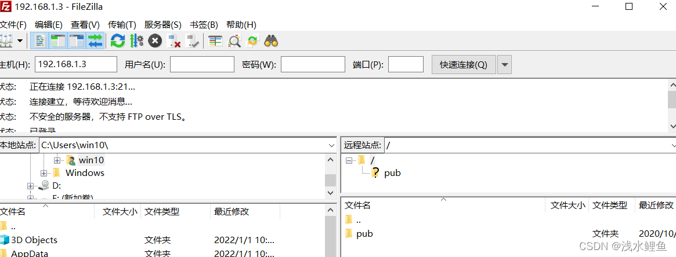Open the directory listing filters dialog
This screenshot has height=257, width=676.
[215, 41]
